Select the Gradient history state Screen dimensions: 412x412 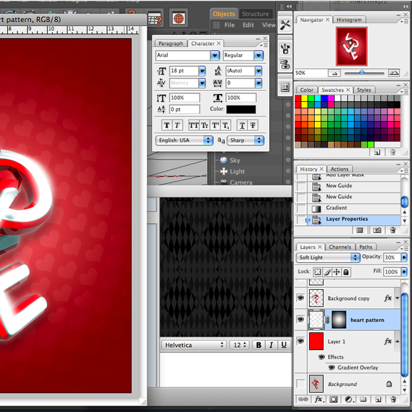coord(348,208)
